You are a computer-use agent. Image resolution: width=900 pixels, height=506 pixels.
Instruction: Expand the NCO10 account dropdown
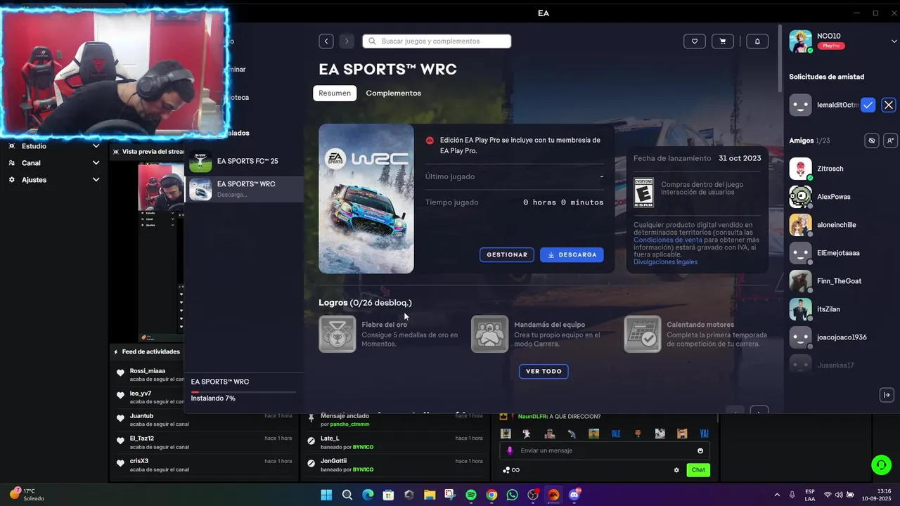coord(894,41)
